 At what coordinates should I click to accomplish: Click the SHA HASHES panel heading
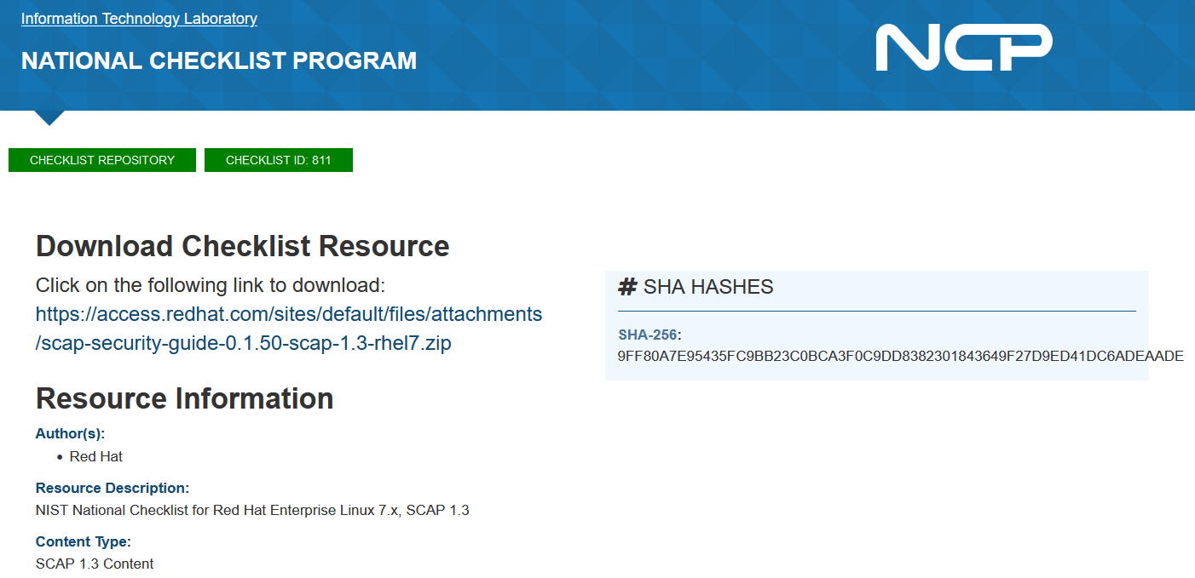[x=707, y=288]
